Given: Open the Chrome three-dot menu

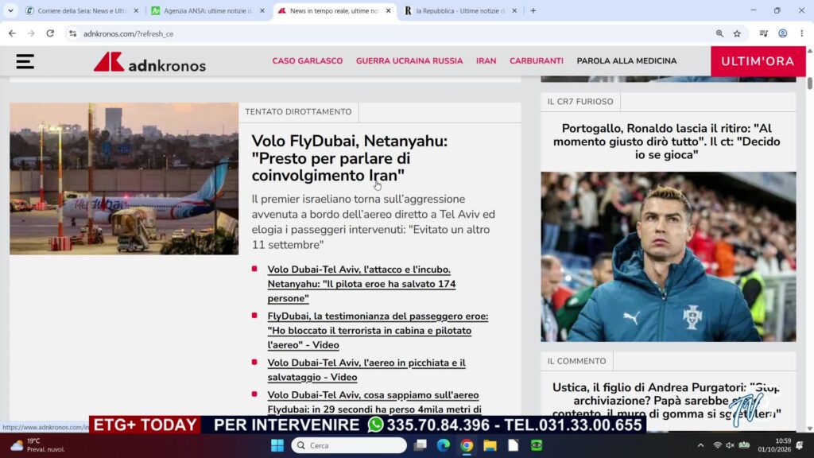Looking at the screenshot, I should click(x=802, y=33).
